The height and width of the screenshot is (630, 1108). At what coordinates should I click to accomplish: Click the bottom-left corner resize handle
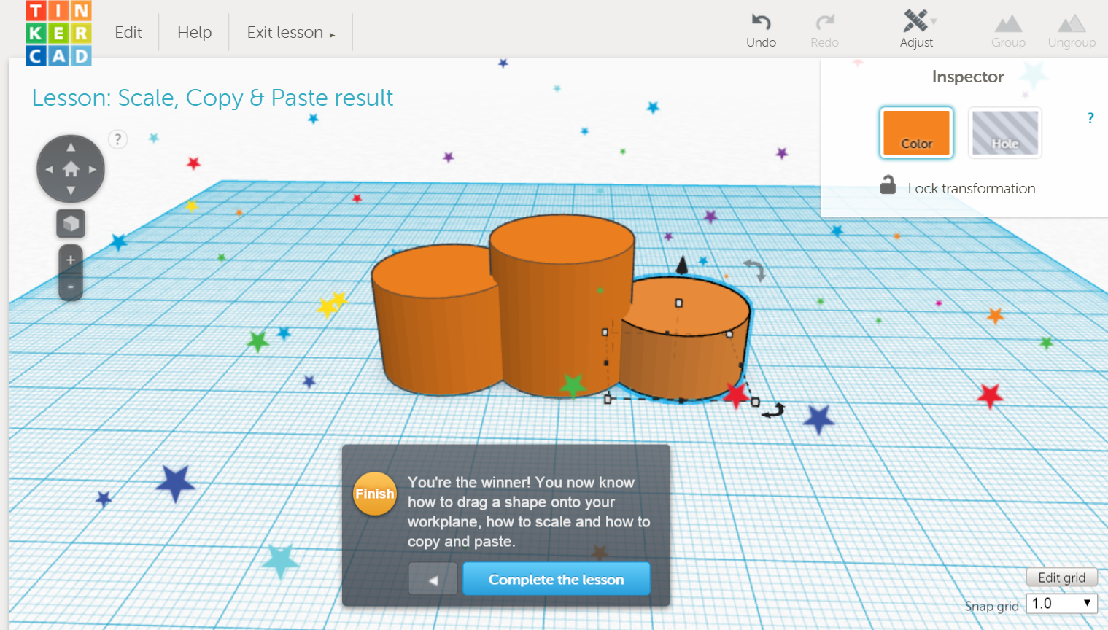pyautogui.click(x=608, y=399)
